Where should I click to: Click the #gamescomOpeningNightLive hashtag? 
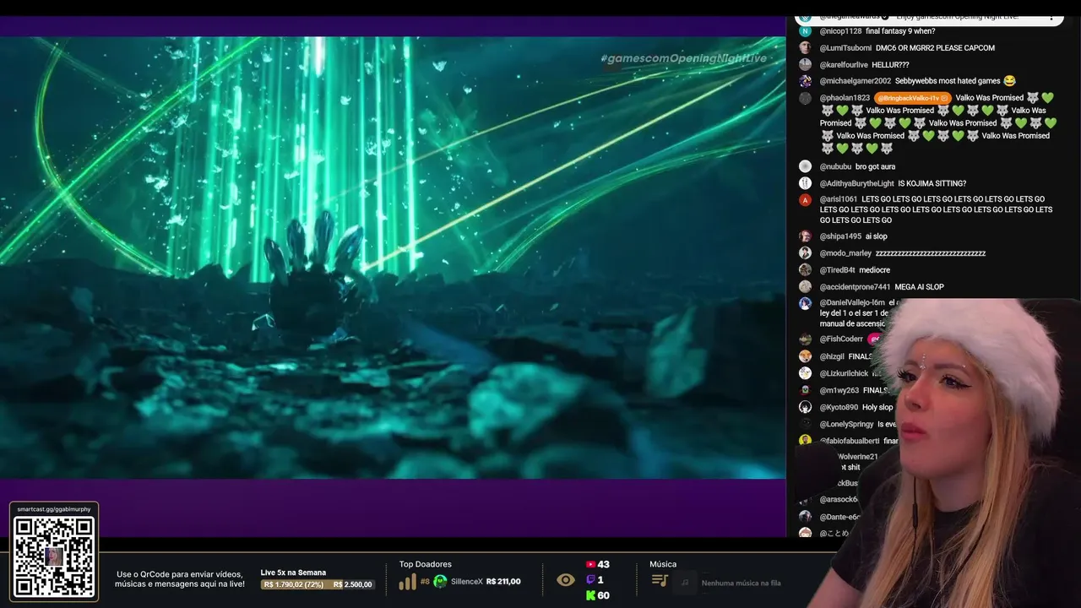point(683,58)
